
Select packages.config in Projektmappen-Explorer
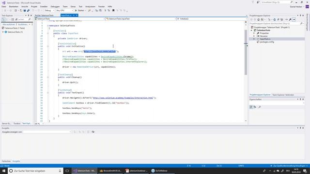pos(267,42)
